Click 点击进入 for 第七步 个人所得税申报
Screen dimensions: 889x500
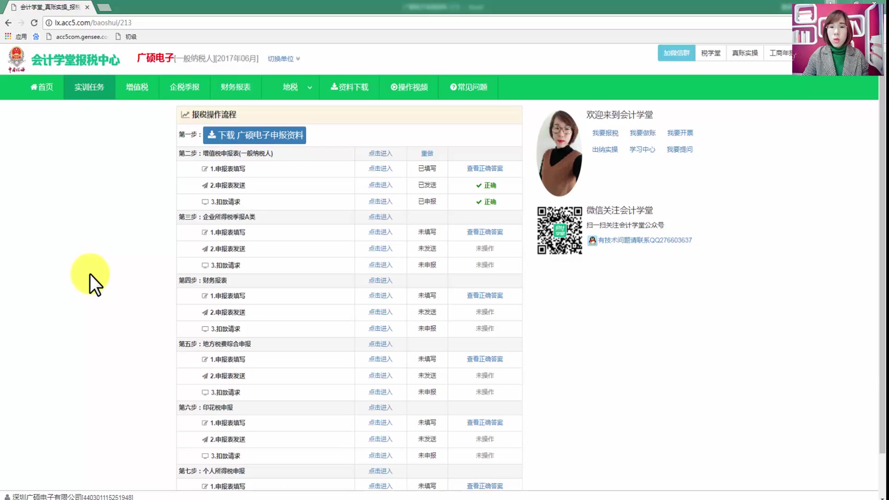pyautogui.click(x=381, y=471)
